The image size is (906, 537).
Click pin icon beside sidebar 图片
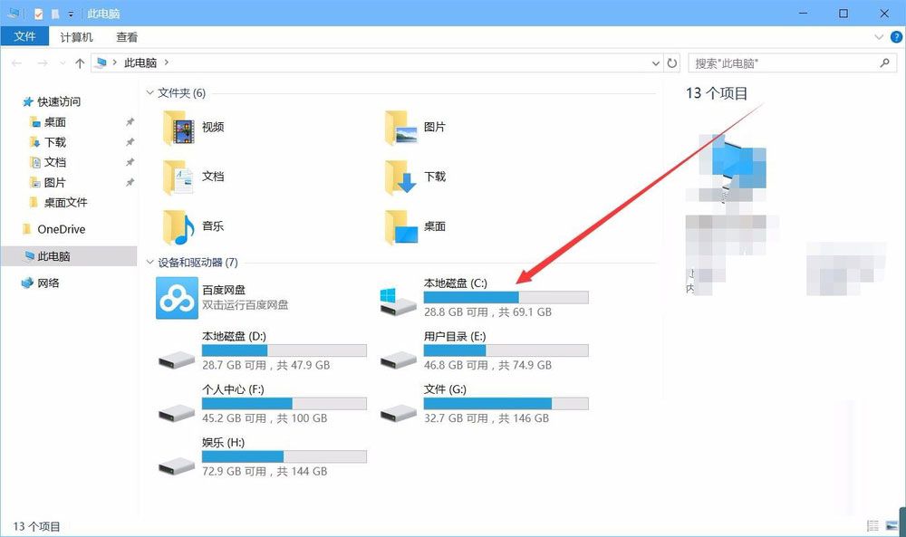click(x=130, y=182)
